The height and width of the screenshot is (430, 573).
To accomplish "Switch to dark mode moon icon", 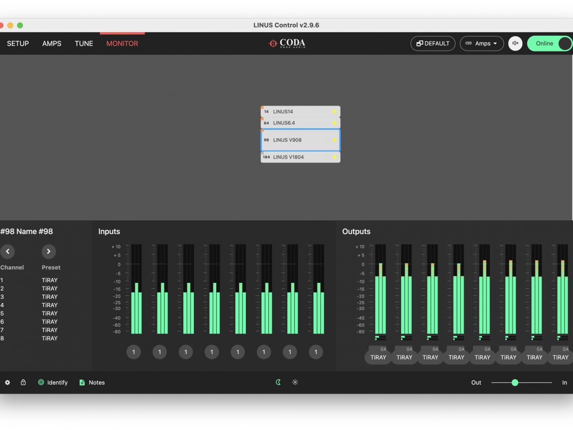I will [278, 382].
